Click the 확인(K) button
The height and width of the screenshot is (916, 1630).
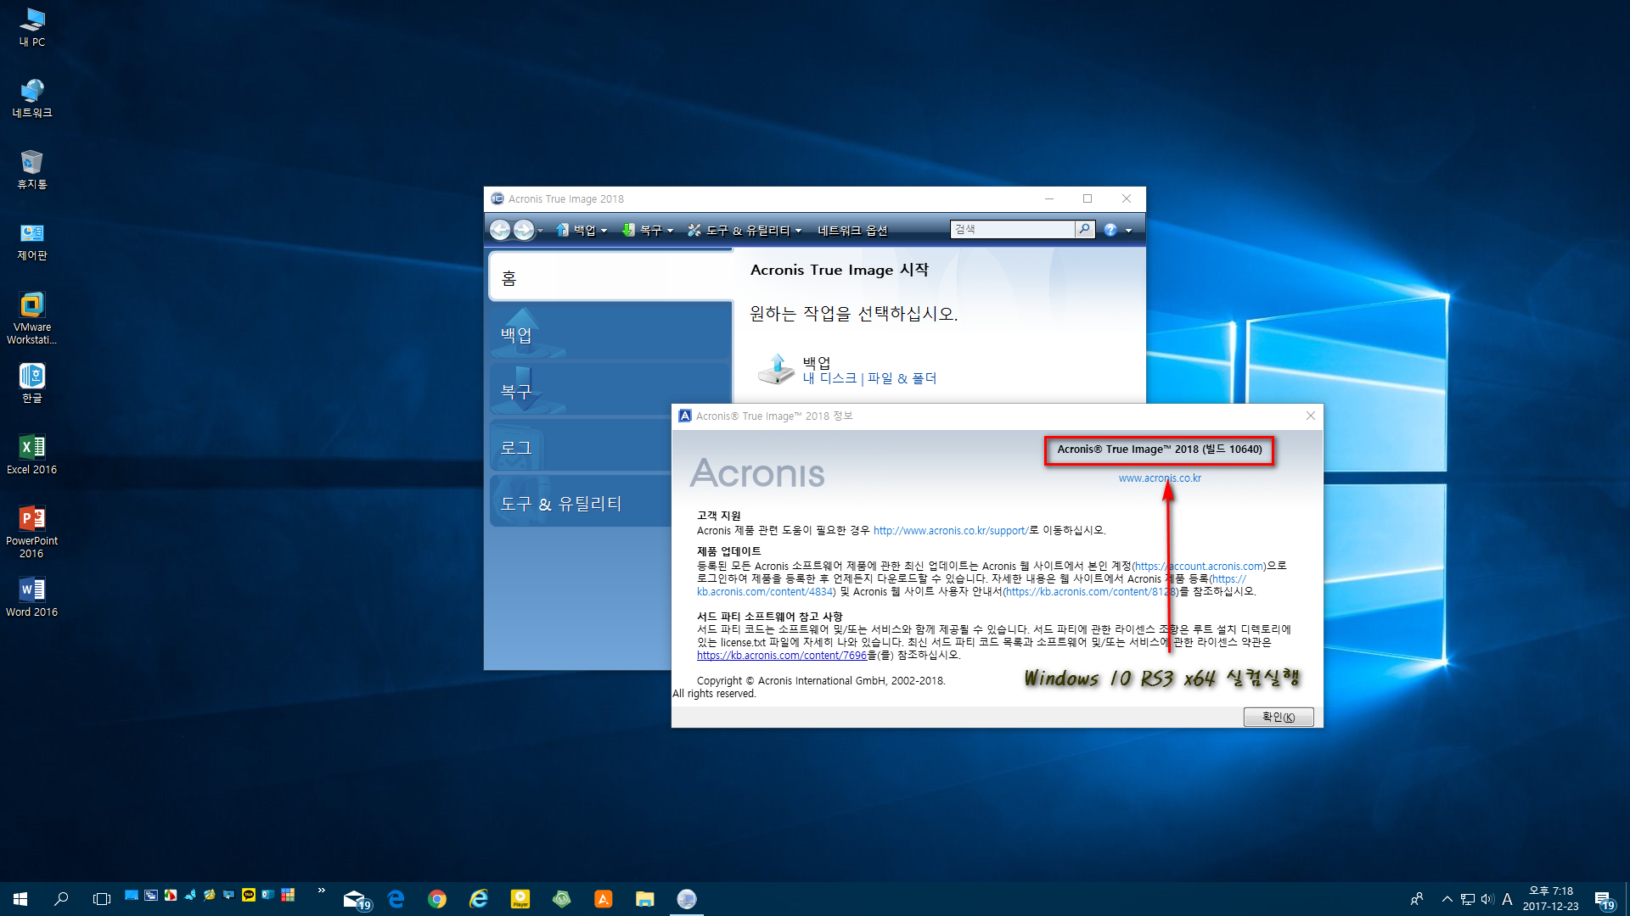[x=1278, y=717]
